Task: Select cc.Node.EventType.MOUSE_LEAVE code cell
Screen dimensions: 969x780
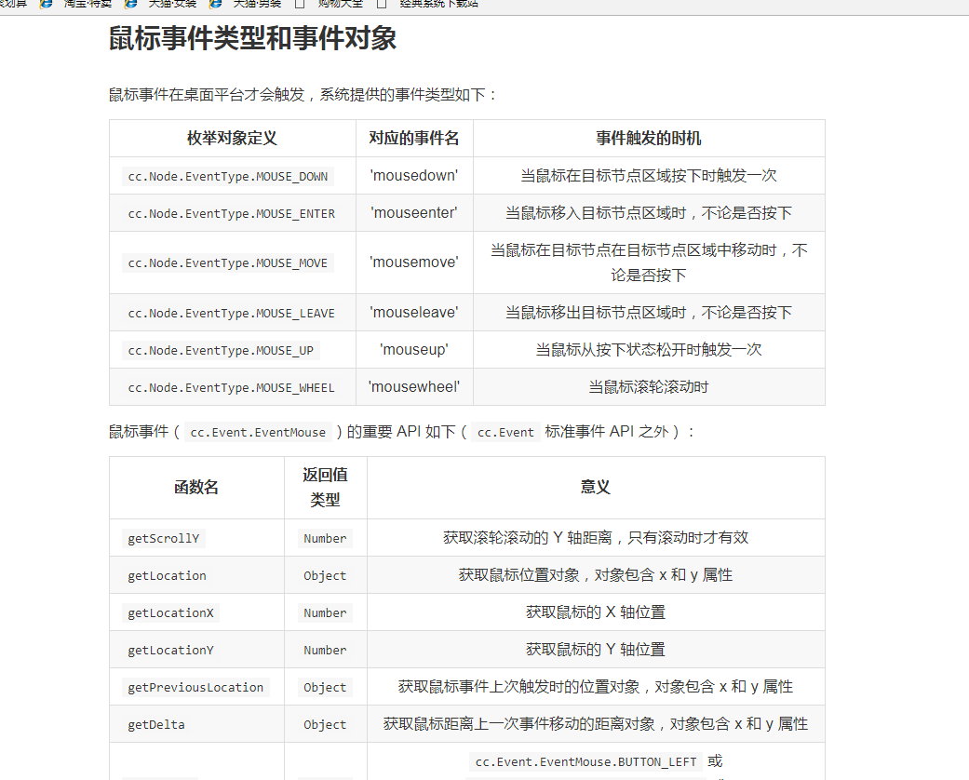Action: click(231, 314)
